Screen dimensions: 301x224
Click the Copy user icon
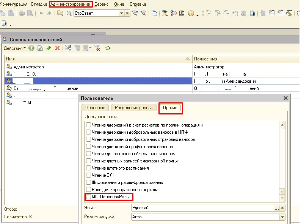click(x=40, y=48)
